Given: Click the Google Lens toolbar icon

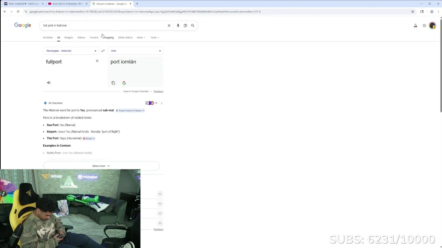Looking at the screenshot, I should point(422,11).
